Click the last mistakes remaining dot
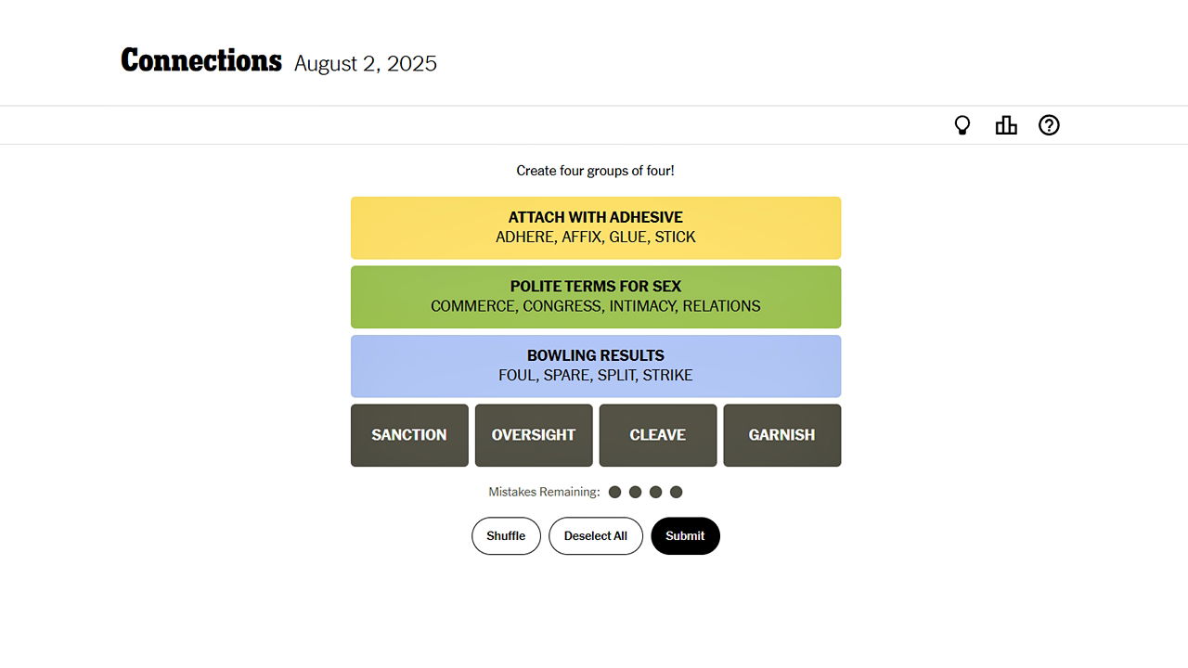 pyautogui.click(x=676, y=492)
